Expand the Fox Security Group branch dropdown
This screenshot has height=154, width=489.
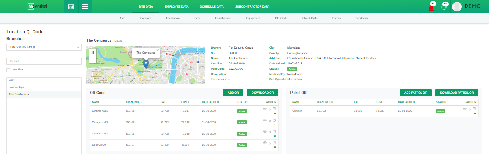click(44, 47)
